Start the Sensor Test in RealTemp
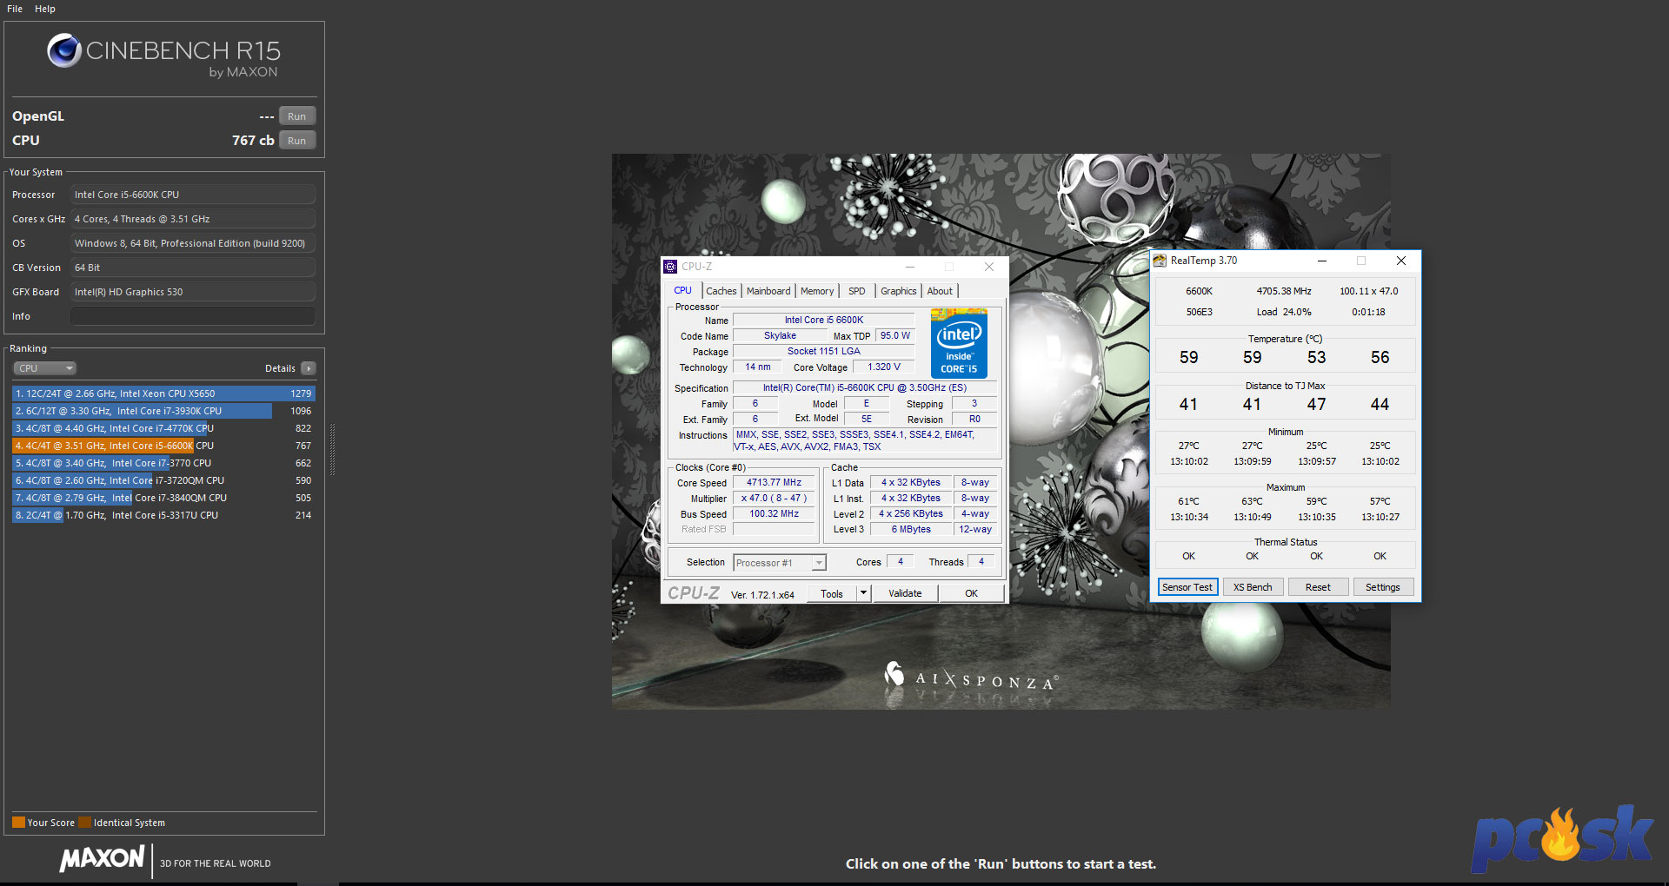Image resolution: width=1669 pixels, height=886 pixels. [1187, 587]
